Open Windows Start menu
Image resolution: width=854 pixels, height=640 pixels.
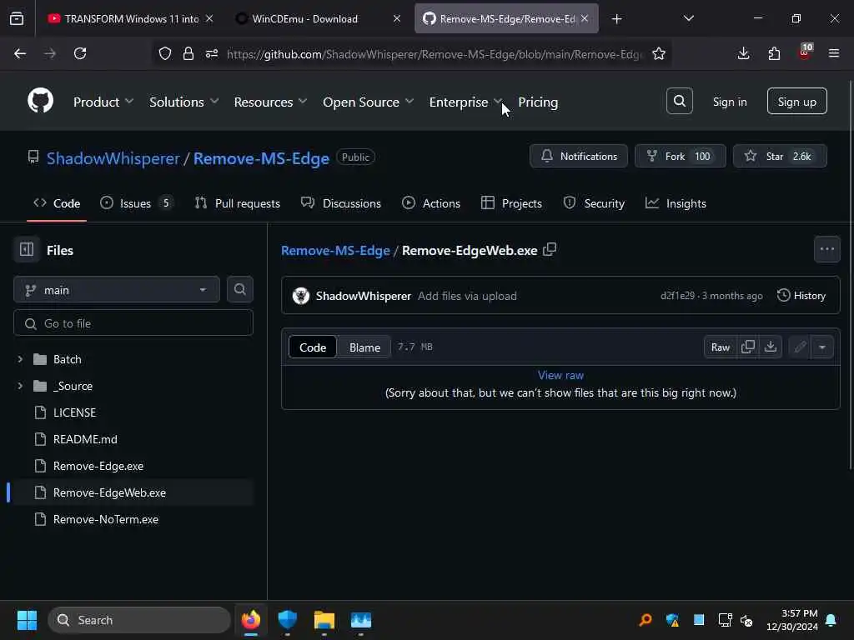(27, 620)
